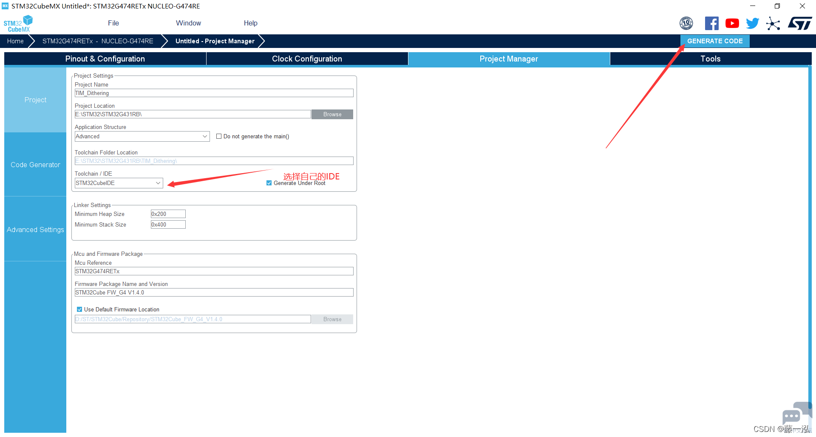Open the Twitter bird icon link
Image resolution: width=816 pixels, height=437 pixels.
pos(752,23)
